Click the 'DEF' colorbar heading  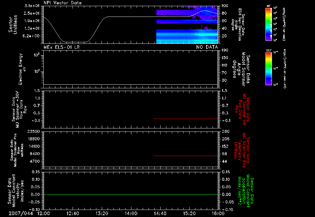(x=269, y=51)
